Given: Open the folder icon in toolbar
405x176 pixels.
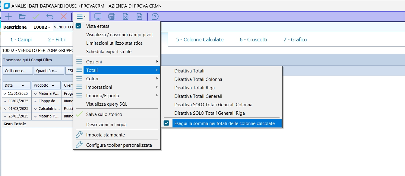Looking at the screenshot, I should (22, 17).
